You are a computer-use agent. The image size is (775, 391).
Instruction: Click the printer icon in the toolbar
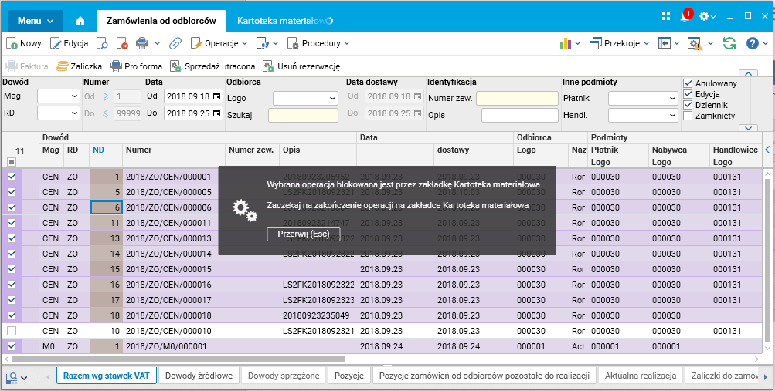pos(142,43)
